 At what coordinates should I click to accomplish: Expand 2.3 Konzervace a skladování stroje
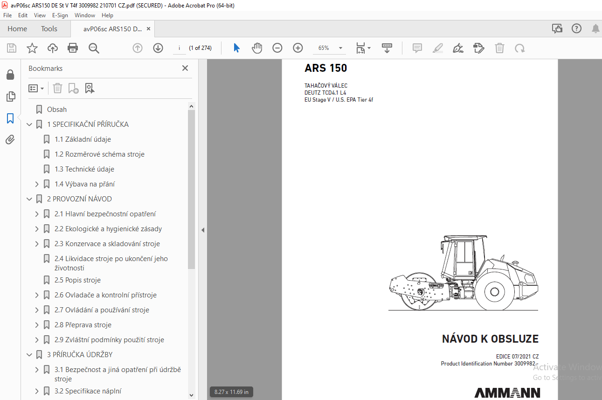[37, 244]
